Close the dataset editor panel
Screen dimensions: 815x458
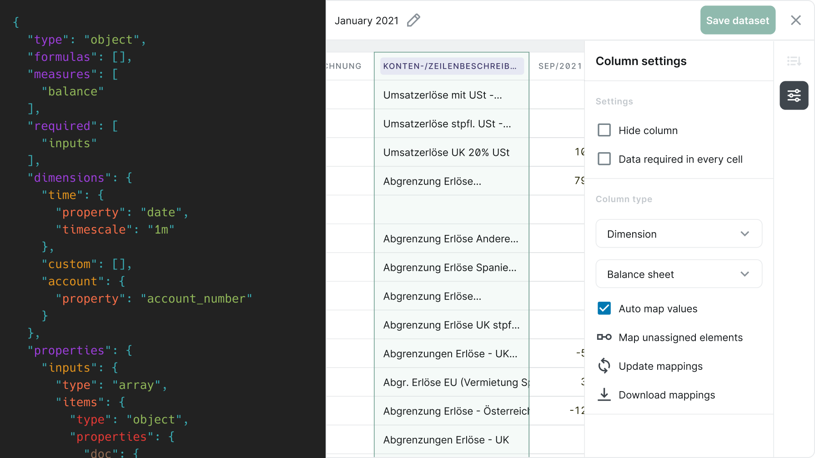coord(796,20)
